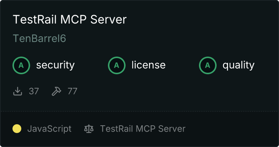Click the quality grade A badge
279x147 pixels.
tap(208, 65)
